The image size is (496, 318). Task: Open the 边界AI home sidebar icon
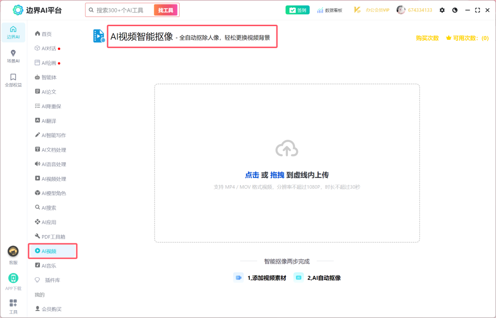tap(13, 29)
